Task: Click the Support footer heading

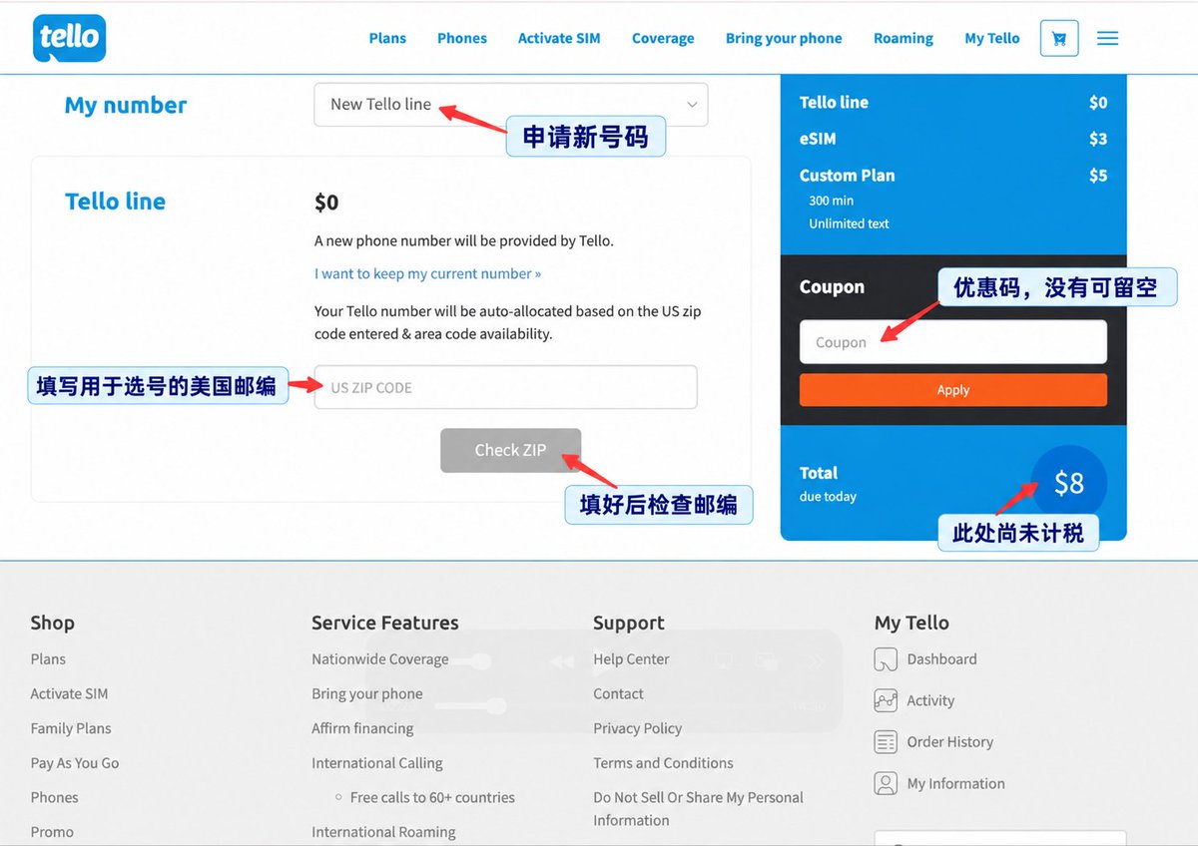Action: [628, 623]
